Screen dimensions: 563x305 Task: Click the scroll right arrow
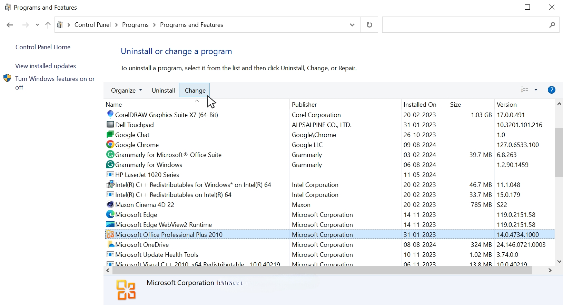pos(550,271)
